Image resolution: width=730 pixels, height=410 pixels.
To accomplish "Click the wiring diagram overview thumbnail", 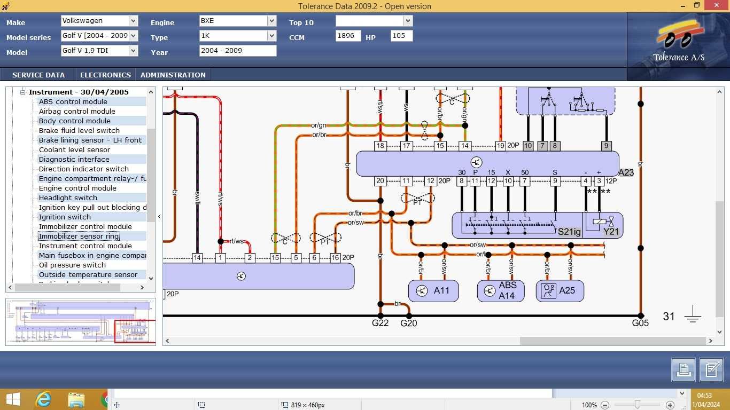I will click(x=81, y=322).
